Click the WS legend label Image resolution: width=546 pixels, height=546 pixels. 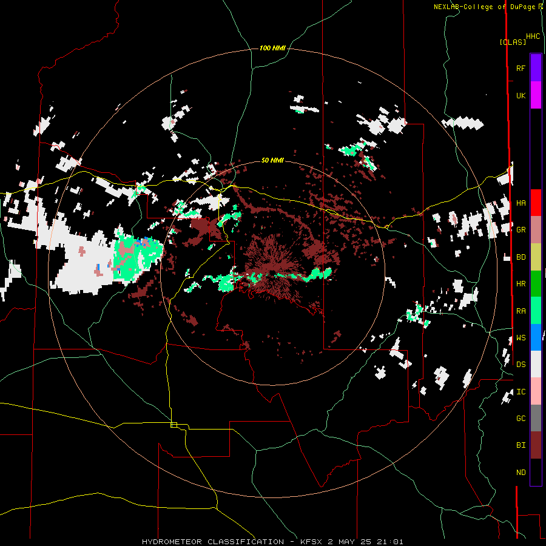(x=521, y=338)
